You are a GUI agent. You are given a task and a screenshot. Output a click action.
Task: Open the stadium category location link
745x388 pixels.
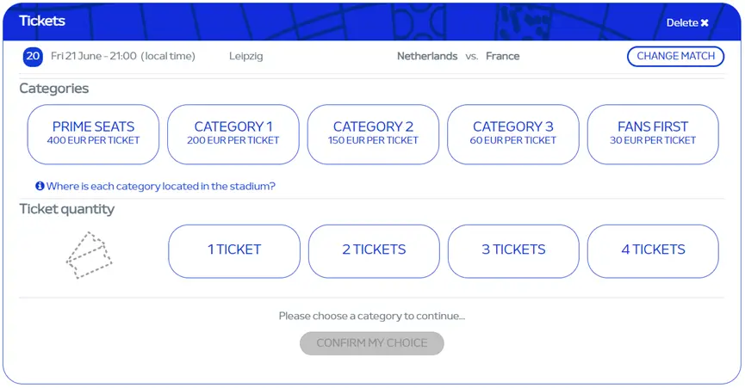tap(160, 187)
